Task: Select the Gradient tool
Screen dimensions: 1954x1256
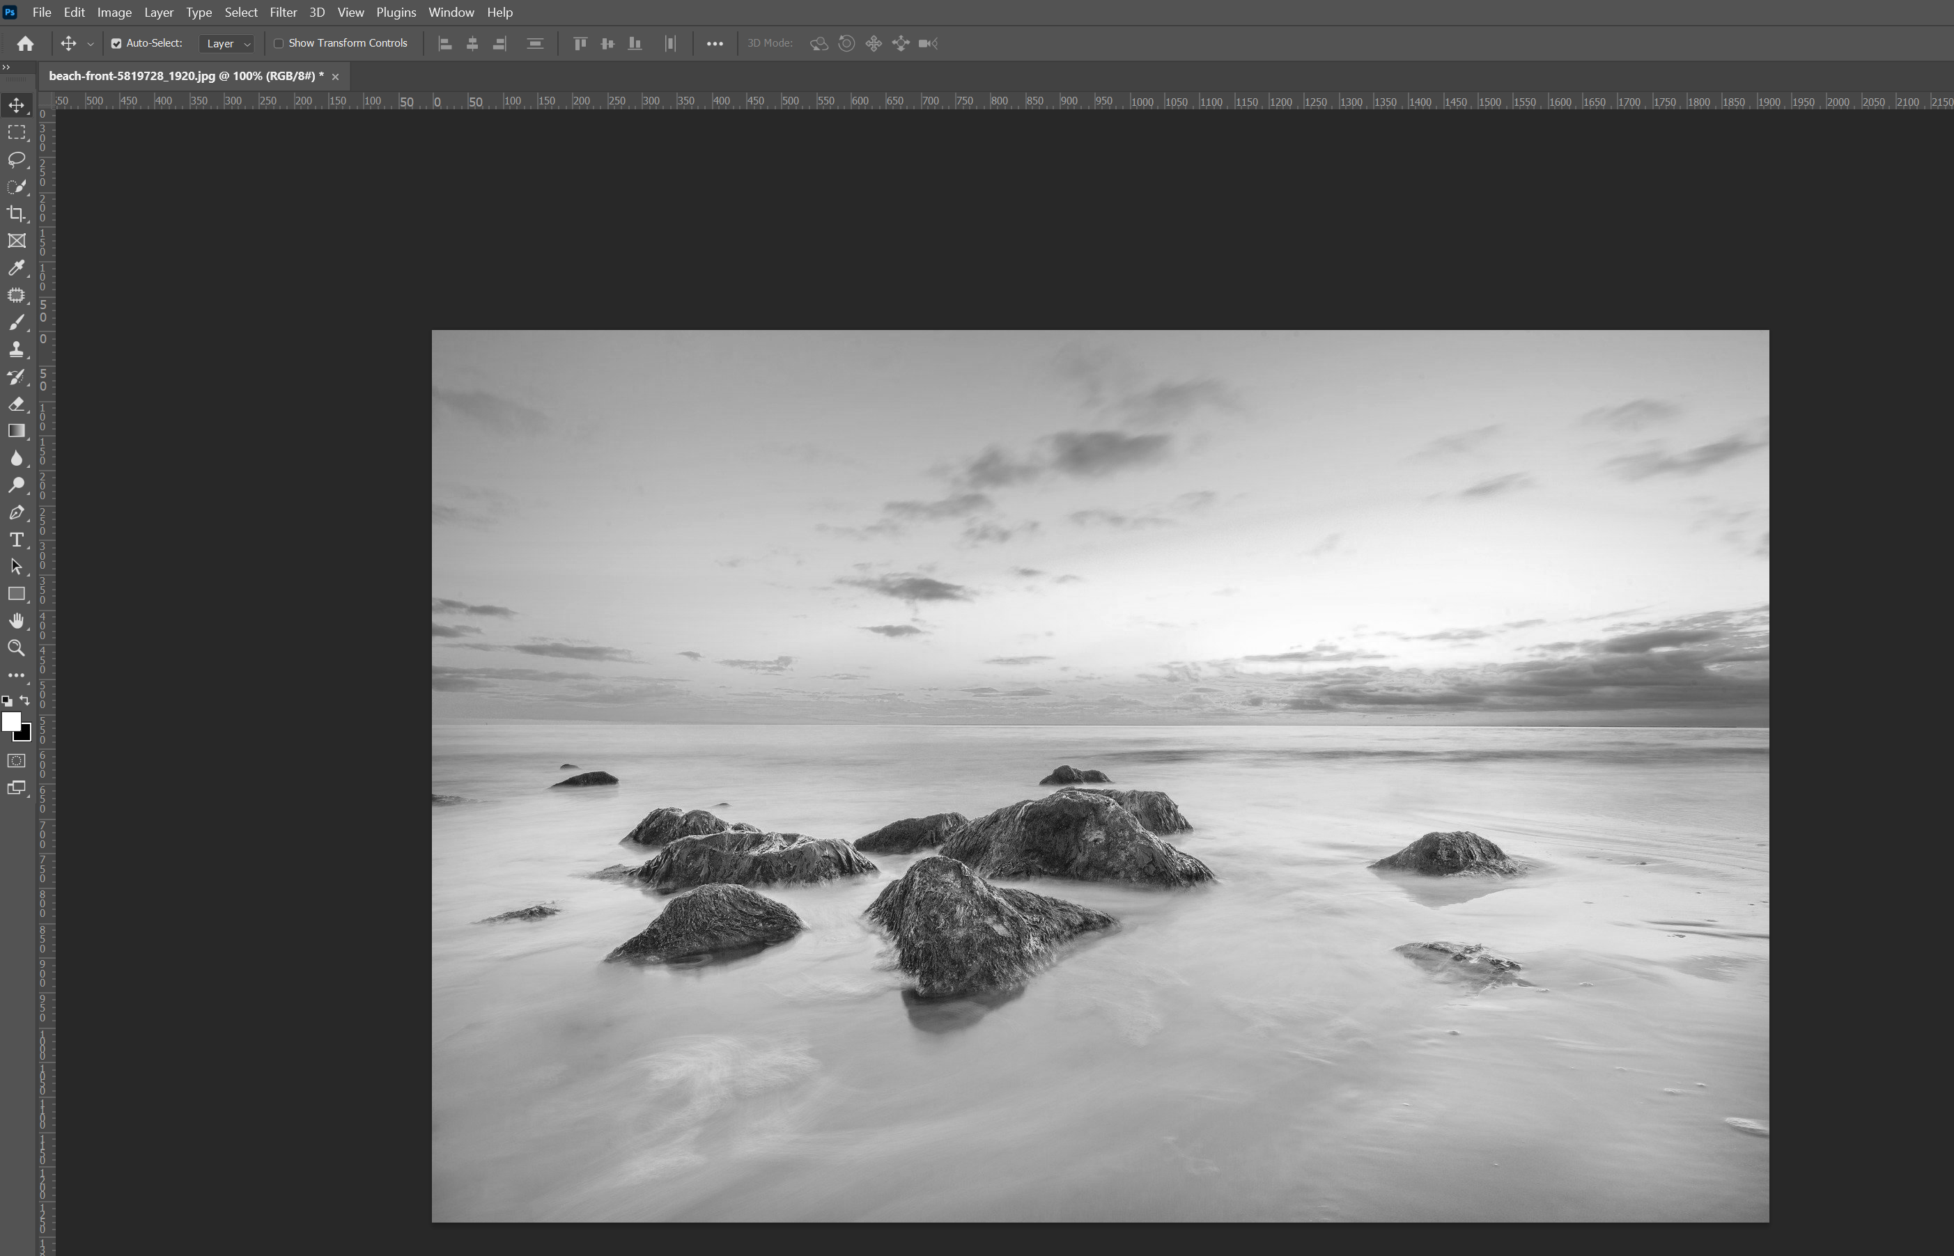Action: [x=16, y=431]
